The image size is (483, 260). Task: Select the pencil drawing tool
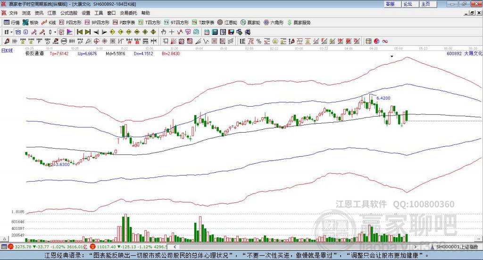[7, 41]
